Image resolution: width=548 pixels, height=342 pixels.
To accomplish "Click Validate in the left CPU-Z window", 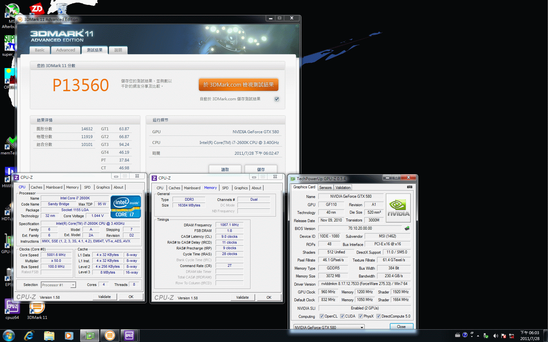I will coord(104,297).
